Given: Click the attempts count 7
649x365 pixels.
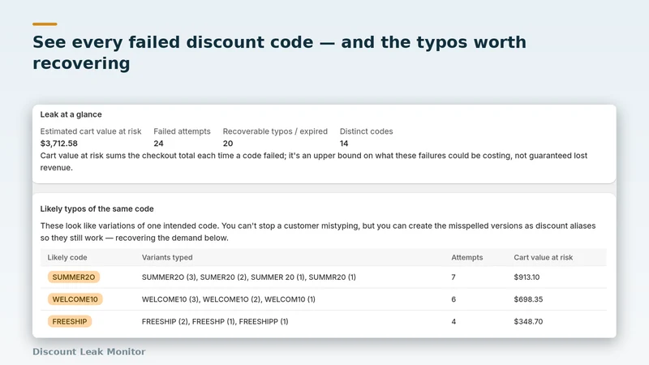Looking at the screenshot, I should click(x=453, y=277).
